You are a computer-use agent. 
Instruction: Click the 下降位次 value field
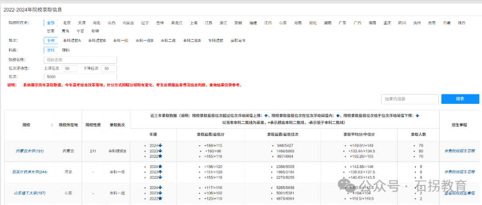click(x=109, y=68)
